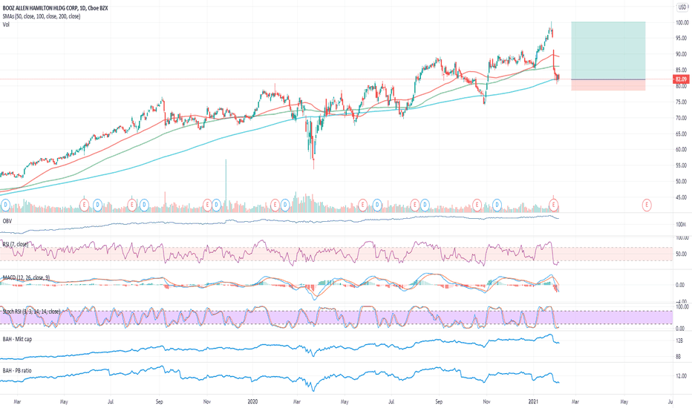Image resolution: width=692 pixels, height=408 pixels.
Task: Open the dividend marker in mid-August 2019
Action: pos(144,205)
